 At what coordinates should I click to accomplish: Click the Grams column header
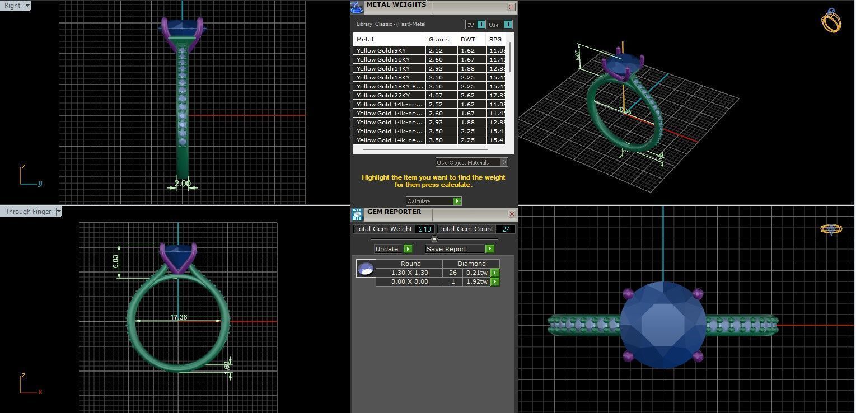[441, 40]
